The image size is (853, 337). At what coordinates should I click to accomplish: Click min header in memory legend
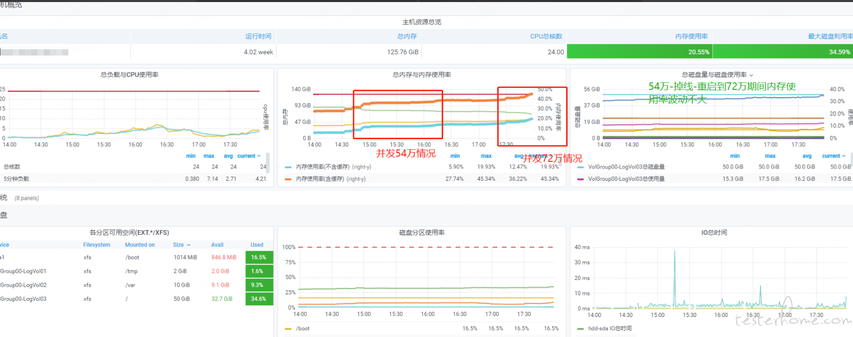[455, 156]
